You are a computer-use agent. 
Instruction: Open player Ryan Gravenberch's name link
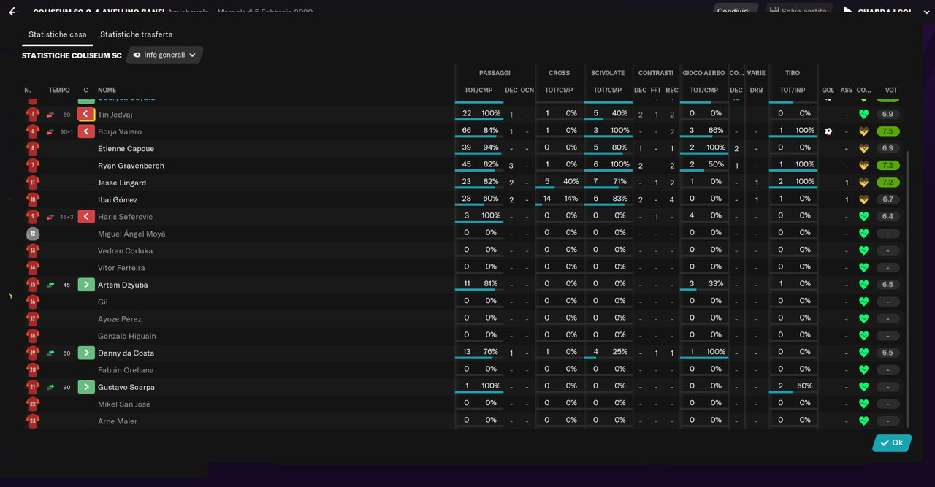click(x=131, y=166)
